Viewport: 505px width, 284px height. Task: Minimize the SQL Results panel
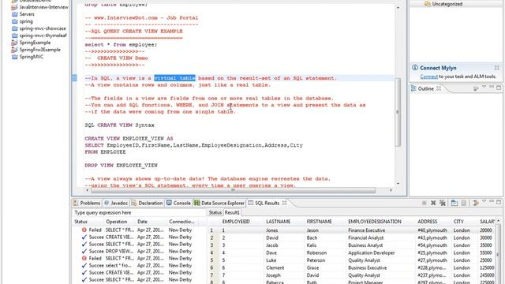[491, 202]
